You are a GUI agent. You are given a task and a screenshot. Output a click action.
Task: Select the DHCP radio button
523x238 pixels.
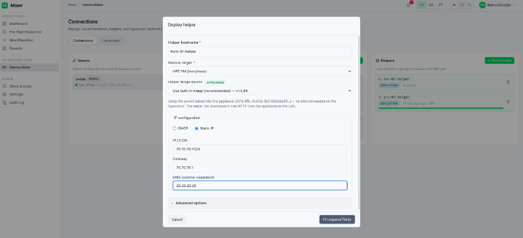pyautogui.click(x=175, y=129)
